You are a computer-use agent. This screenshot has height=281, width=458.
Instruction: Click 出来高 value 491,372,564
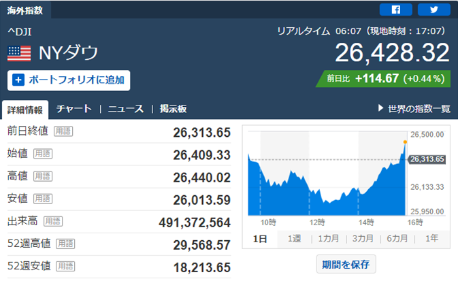[x=195, y=222]
